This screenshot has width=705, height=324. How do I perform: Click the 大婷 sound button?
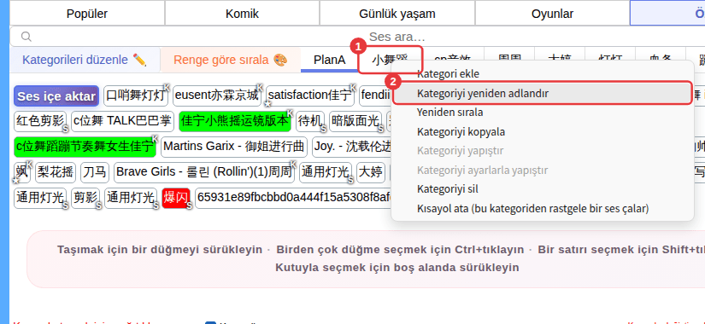click(x=371, y=172)
